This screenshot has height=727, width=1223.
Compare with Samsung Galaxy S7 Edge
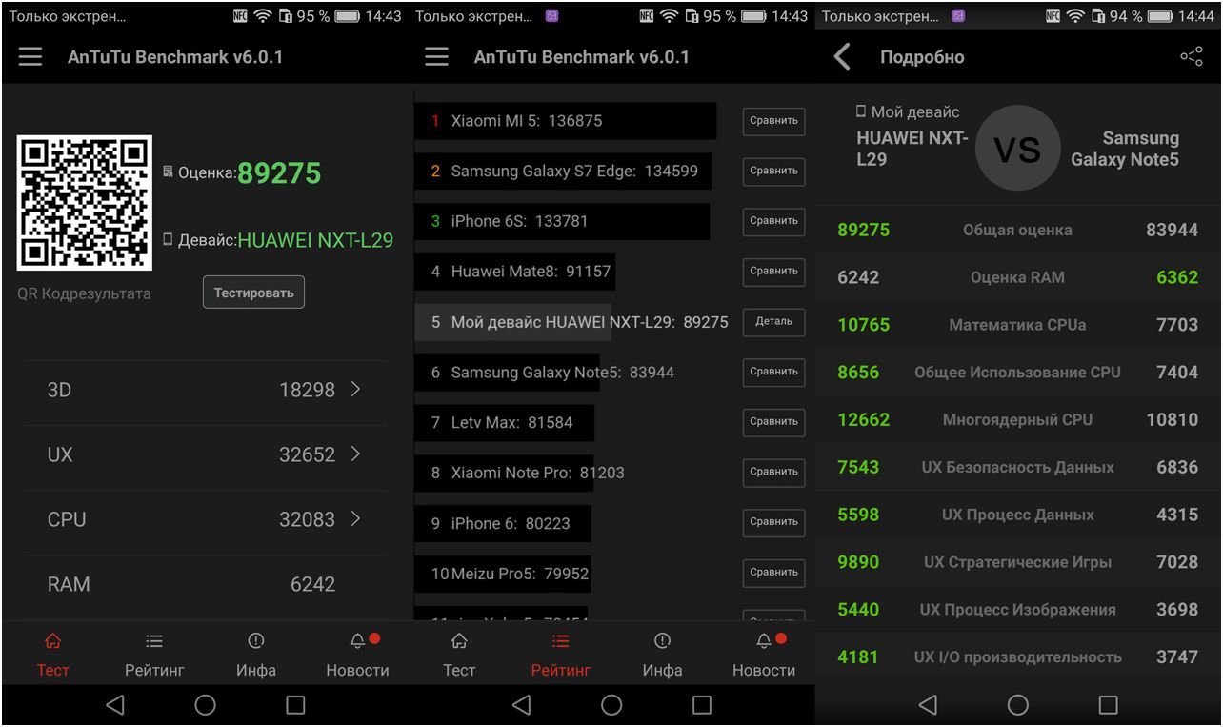point(773,172)
